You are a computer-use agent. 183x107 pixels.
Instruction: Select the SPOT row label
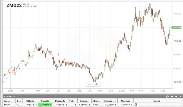click(7, 105)
